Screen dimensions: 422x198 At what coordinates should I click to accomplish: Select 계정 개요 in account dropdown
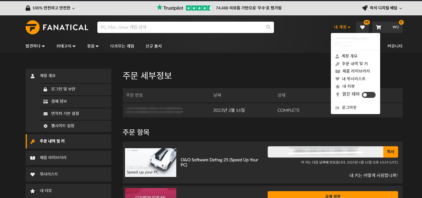(350, 56)
